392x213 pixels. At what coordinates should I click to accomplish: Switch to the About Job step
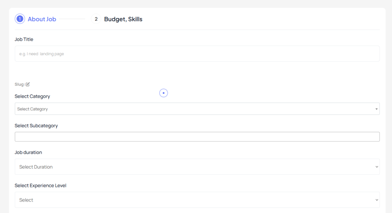point(42,19)
